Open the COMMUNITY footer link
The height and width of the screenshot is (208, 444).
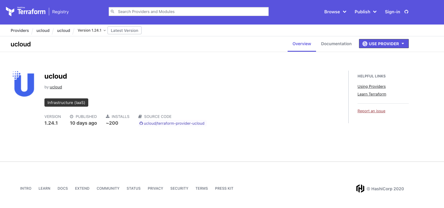pyautogui.click(x=108, y=188)
